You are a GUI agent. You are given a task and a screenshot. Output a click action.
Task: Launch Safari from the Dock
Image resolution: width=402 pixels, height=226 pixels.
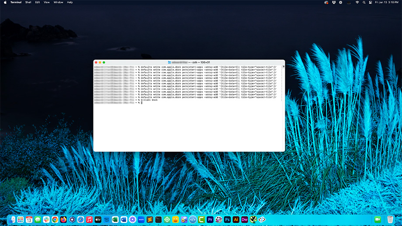tap(81, 219)
